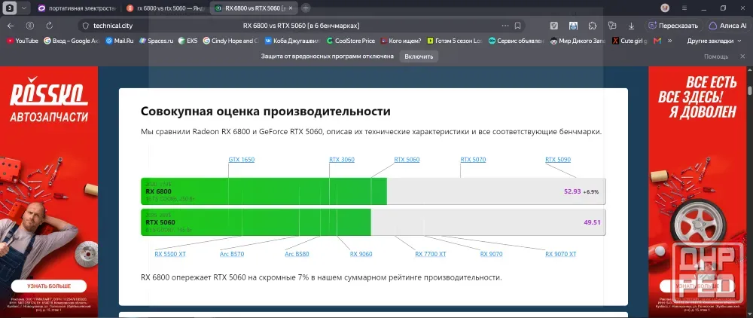The height and width of the screenshot is (318, 753).
Task: Click УЗНАТЬ БОЛЬШЕ on the Rossko ad
Action: [48, 286]
